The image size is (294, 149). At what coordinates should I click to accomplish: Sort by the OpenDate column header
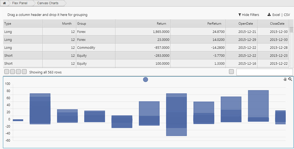coord(245,24)
